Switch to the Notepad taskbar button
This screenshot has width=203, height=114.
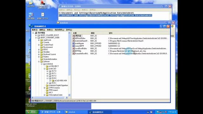pos(52,112)
